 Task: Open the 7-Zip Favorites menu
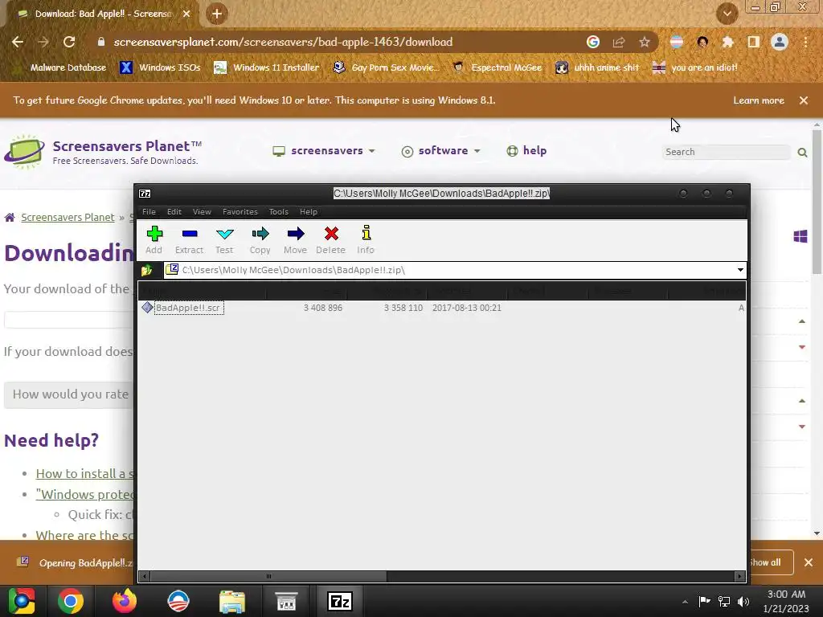pyautogui.click(x=240, y=212)
